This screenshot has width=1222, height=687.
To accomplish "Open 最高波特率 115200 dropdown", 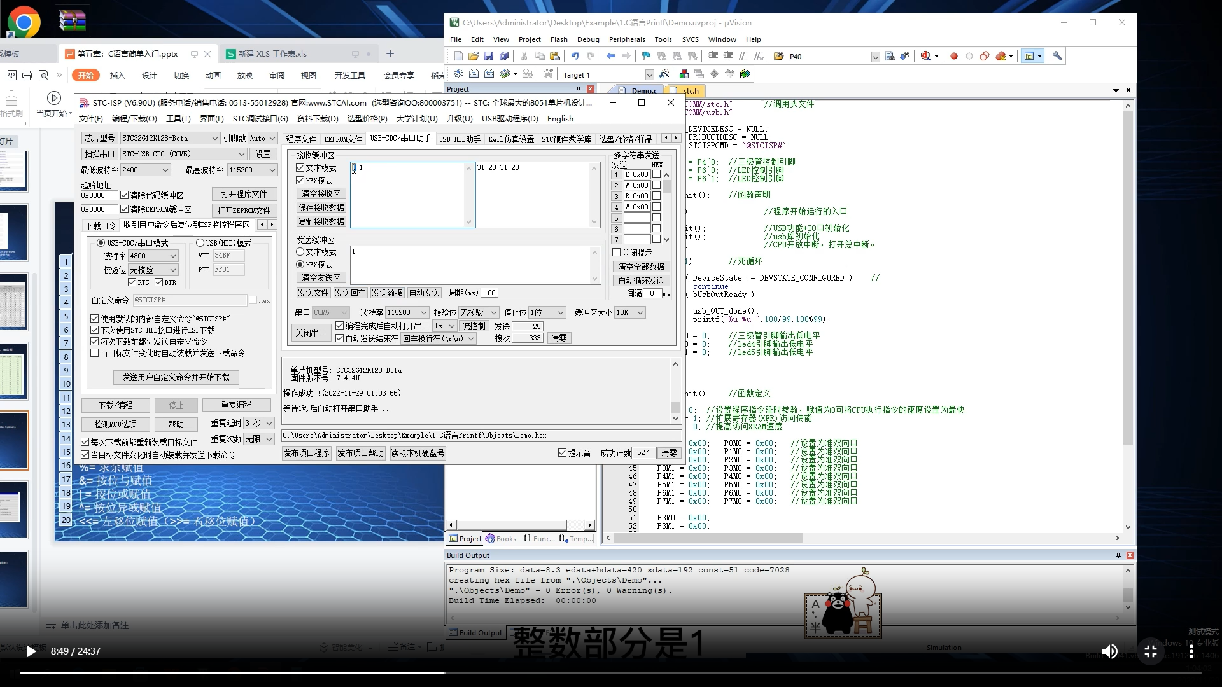I will click(x=253, y=170).
